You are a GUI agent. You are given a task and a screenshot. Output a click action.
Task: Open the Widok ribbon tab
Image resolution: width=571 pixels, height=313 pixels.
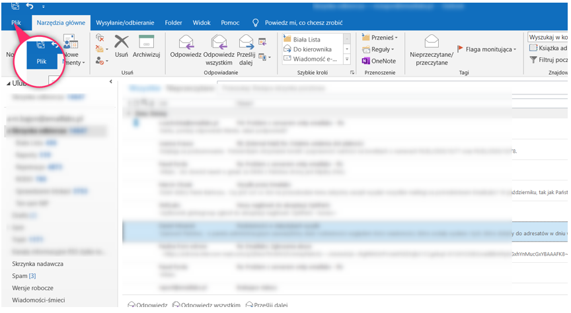[x=201, y=22]
